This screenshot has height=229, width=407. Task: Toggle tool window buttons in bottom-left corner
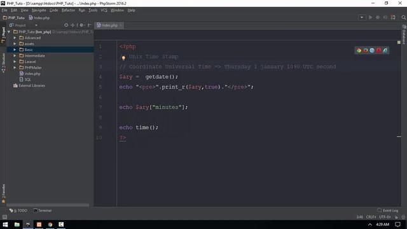click(x=4, y=217)
